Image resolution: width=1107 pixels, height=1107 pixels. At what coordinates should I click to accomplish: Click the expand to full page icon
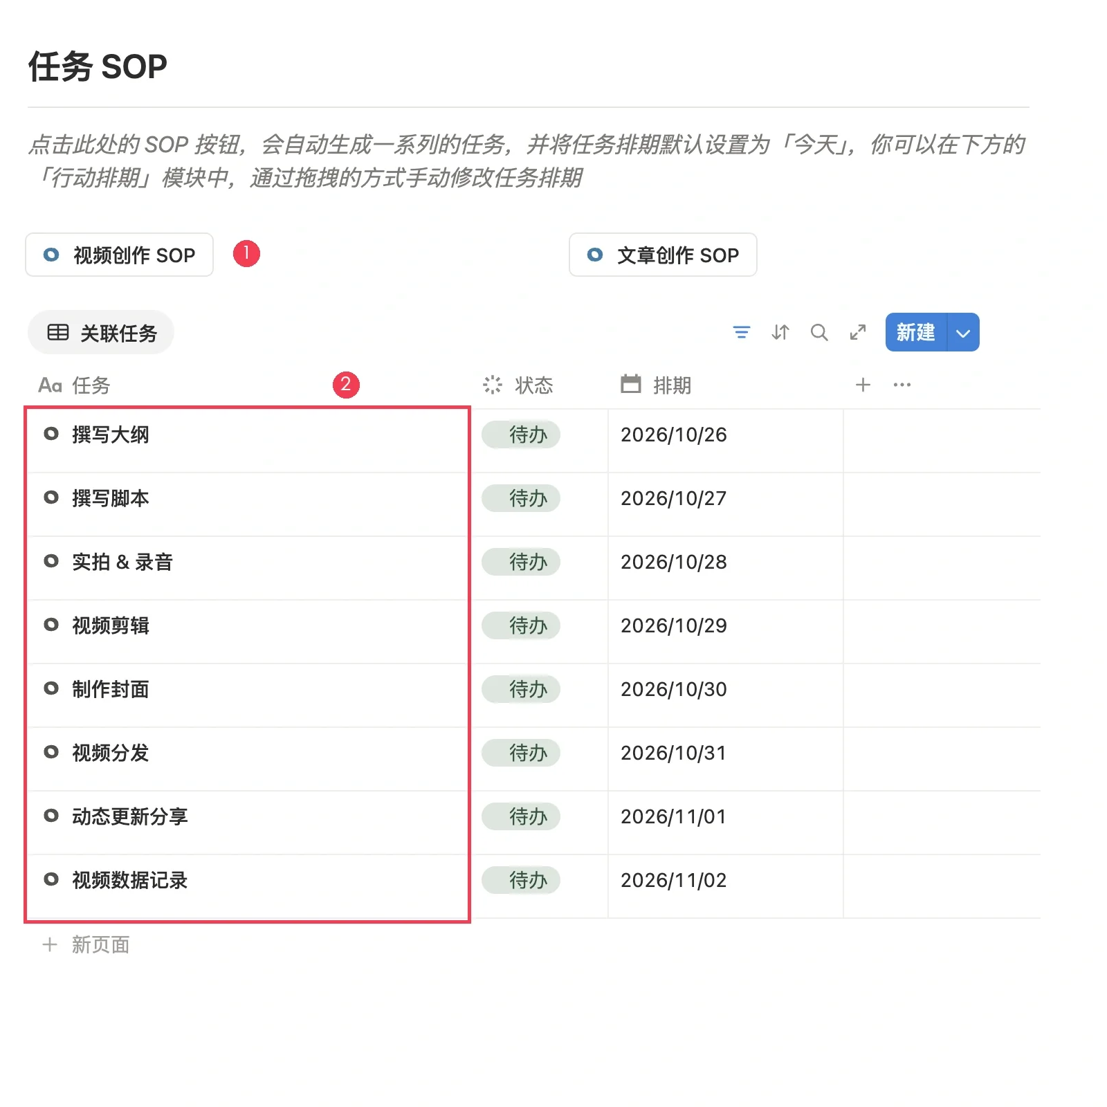857,333
